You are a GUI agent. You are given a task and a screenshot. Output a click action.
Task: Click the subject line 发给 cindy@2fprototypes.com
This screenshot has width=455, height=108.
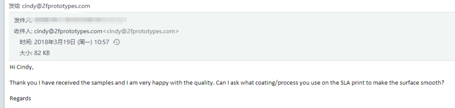[50, 6]
